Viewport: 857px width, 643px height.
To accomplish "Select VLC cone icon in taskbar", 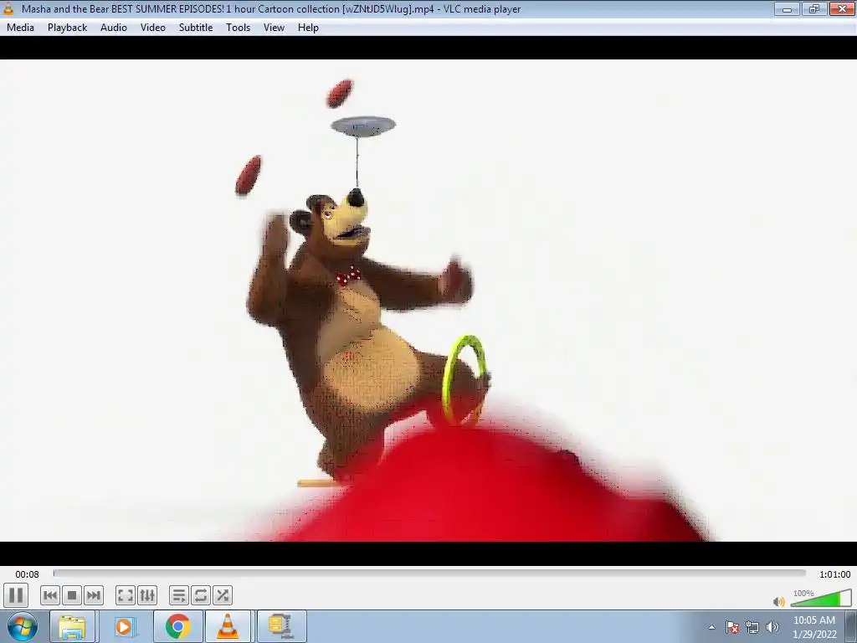I will pyautogui.click(x=228, y=626).
